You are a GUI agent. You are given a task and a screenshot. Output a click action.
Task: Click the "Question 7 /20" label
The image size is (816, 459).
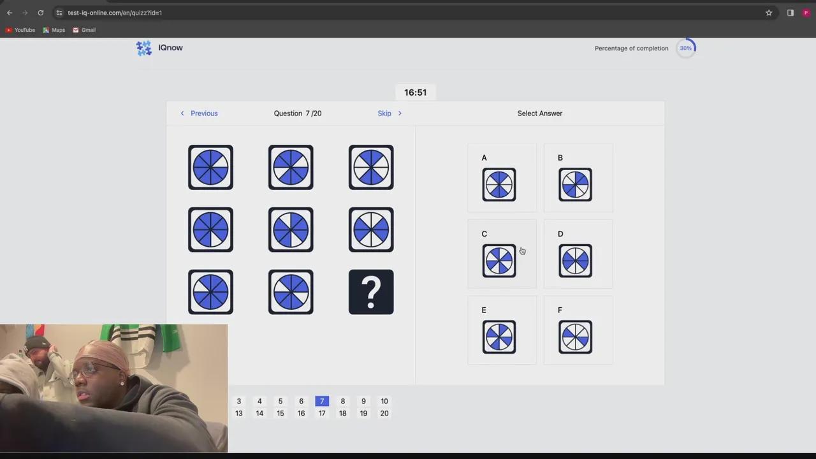coord(298,113)
